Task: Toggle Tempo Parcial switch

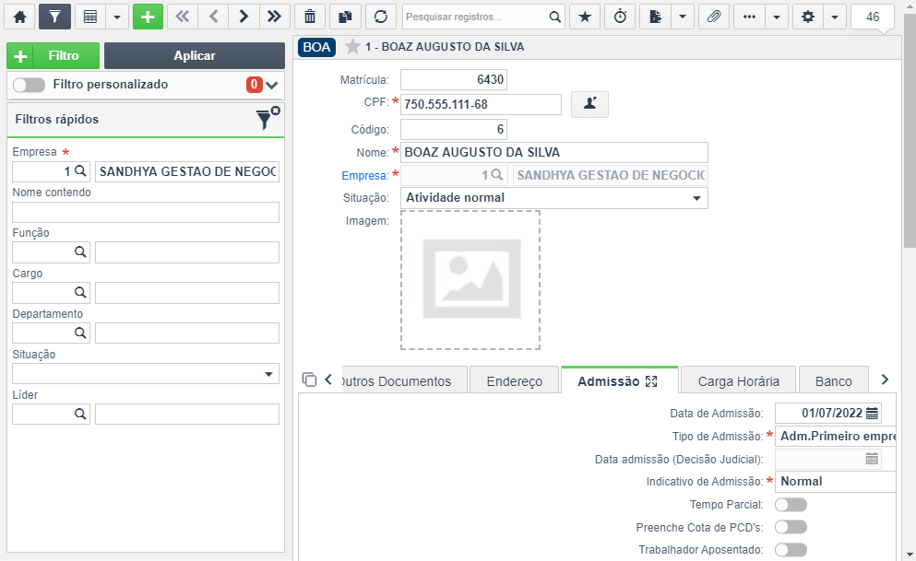Action: pos(791,505)
